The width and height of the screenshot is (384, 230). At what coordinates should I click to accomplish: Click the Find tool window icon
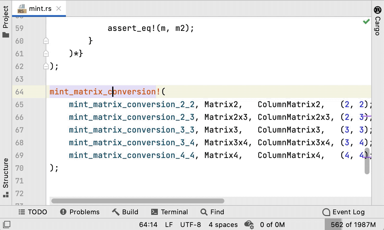(212, 212)
